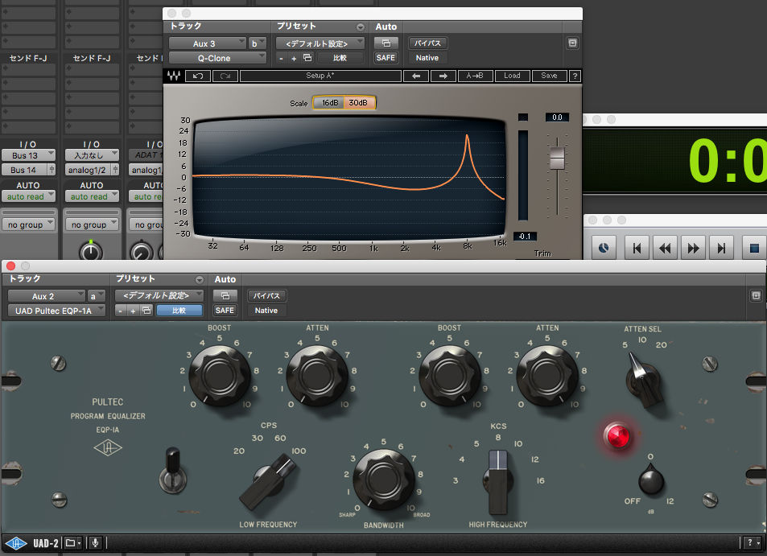Open Pultec default settings preset dropdown

[x=159, y=295]
